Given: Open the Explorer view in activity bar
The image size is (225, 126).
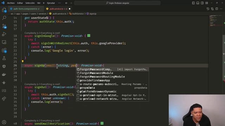Looking at the screenshot, I should click(x=4, y=10).
